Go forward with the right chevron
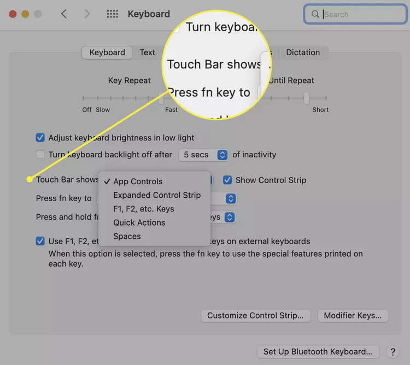Screen dimensions: 410x365 tap(87, 14)
